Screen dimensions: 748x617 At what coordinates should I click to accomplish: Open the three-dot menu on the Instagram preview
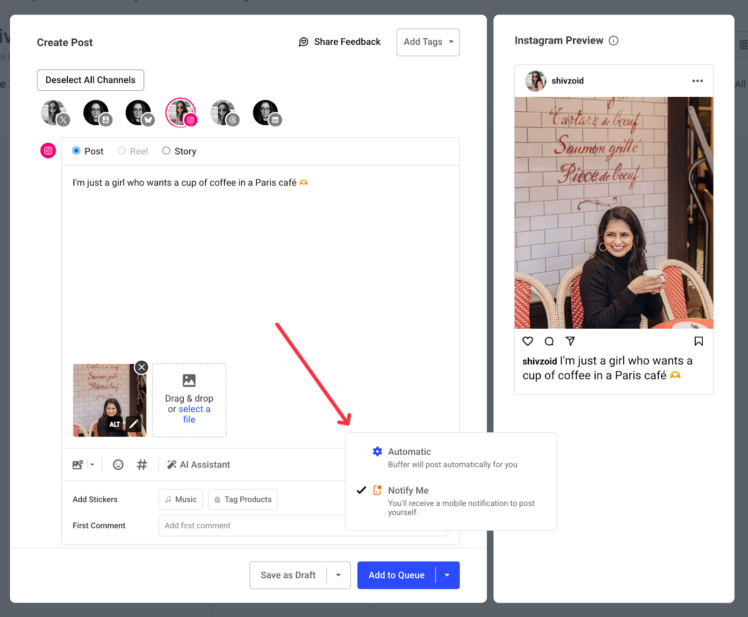click(697, 80)
